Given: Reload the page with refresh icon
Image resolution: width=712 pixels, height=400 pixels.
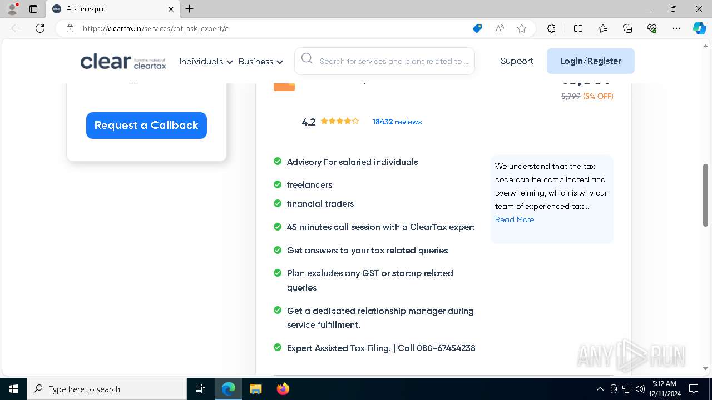Looking at the screenshot, I should [x=40, y=28].
